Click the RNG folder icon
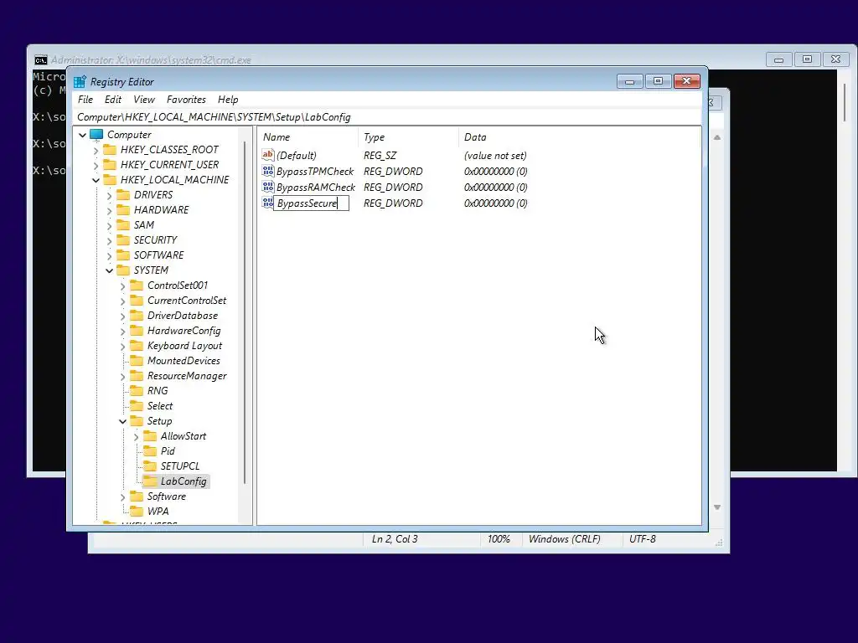858x643 pixels. (137, 391)
